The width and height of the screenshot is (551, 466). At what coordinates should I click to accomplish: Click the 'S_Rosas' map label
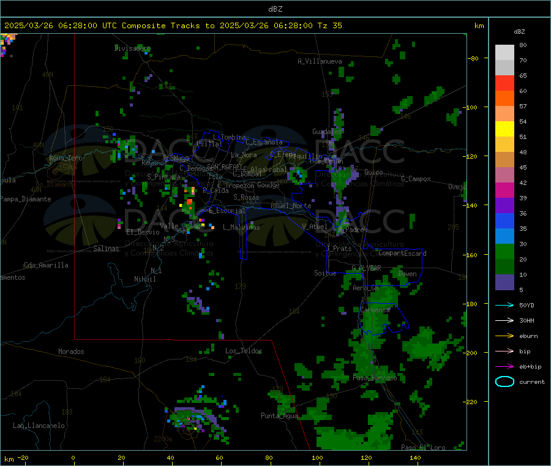(246, 197)
